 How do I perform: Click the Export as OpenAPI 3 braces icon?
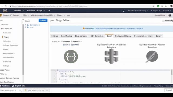[x=71, y=57]
